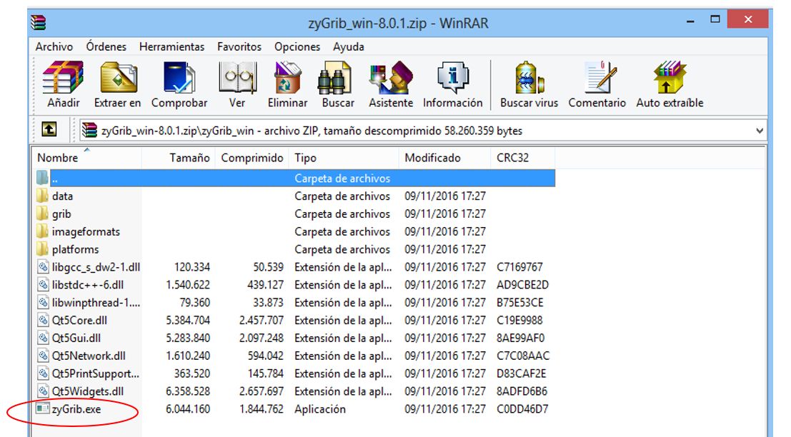Click the Extraer en toolbar icon

(117, 78)
